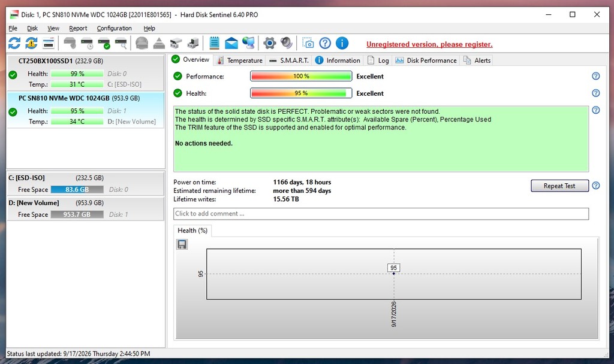
Task: Click the "more than 594 days" lifetime value
Action: point(302,191)
